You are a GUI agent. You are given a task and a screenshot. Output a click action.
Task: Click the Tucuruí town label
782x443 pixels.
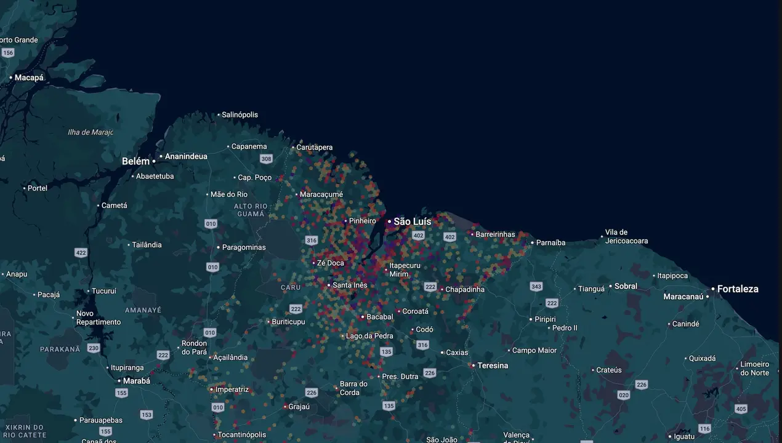click(103, 291)
